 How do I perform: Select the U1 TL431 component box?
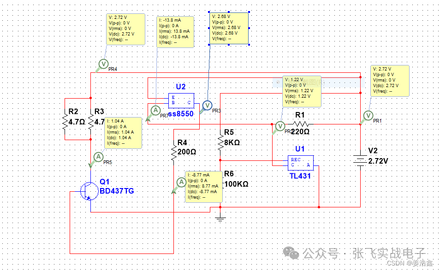pos(301,163)
